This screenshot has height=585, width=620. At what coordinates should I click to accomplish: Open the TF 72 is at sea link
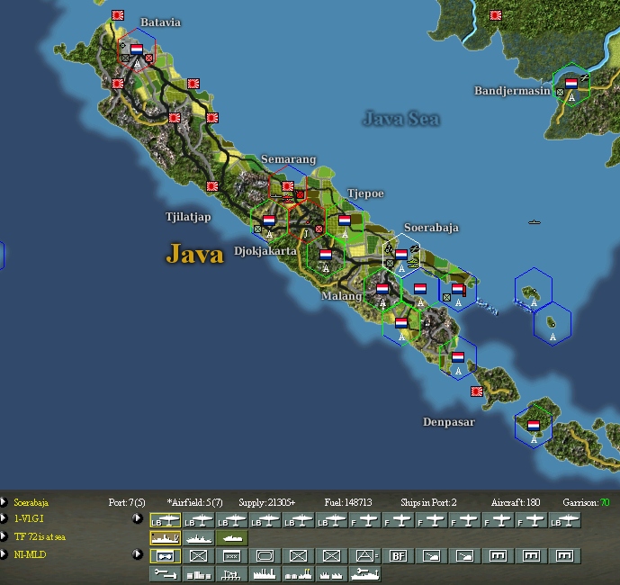[40, 536]
